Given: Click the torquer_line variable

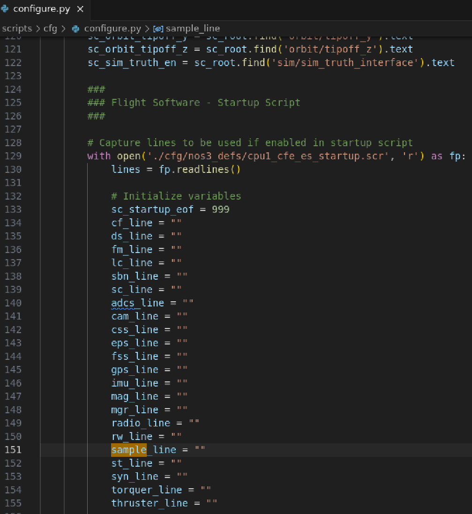Looking at the screenshot, I should click(147, 490).
